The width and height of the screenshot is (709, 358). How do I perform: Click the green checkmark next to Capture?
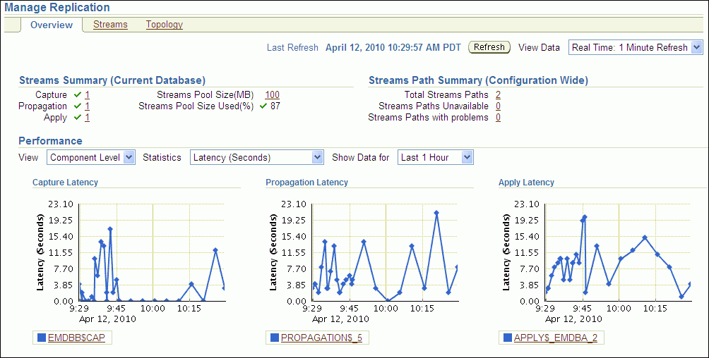pos(77,94)
